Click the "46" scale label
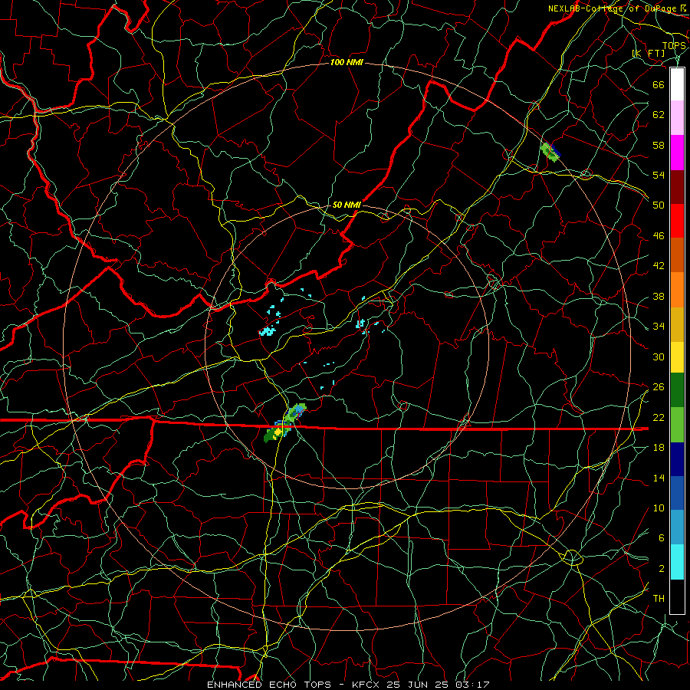The width and height of the screenshot is (690, 690). click(659, 236)
